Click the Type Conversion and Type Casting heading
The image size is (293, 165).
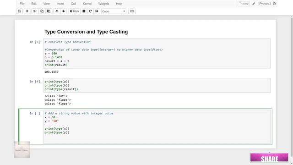(86, 32)
